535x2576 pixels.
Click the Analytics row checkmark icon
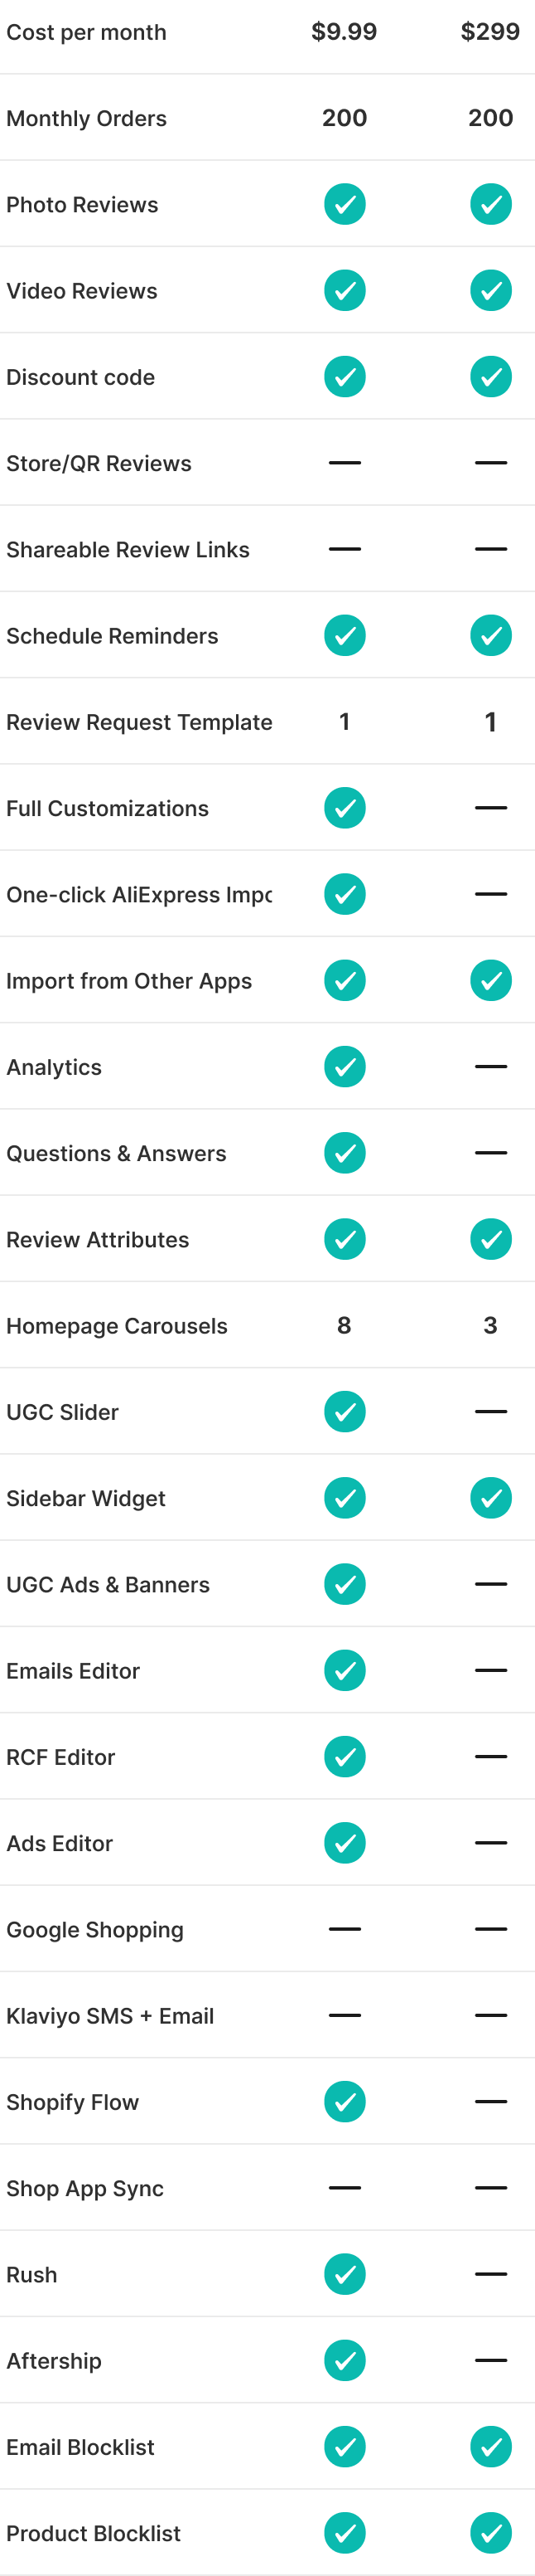point(345,1067)
